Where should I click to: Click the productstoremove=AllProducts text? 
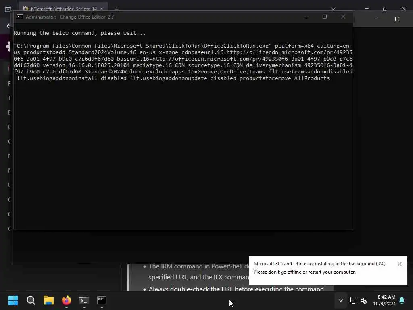pyautogui.click(x=284, y=78)
